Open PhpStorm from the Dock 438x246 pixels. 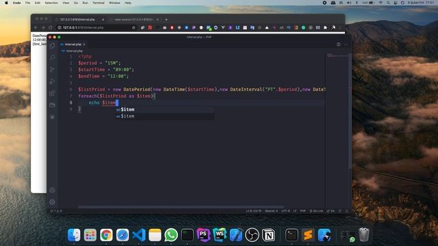(x=203, y=235)
